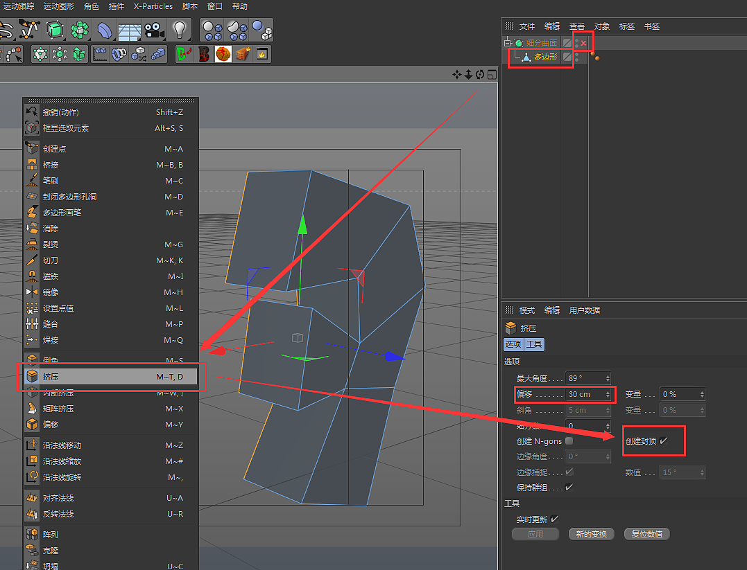
Task: Click the MoGraph selection arrow icon
Action: (14, 54)
